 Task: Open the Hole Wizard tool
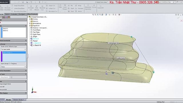(x=37, y=8)
